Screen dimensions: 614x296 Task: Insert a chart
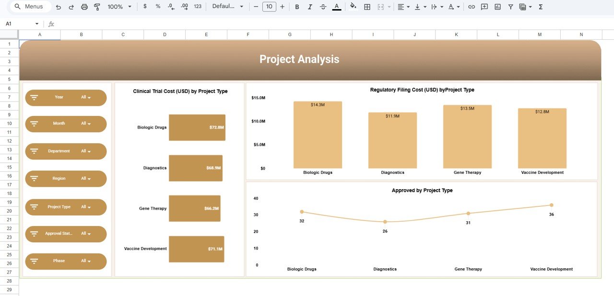point(497,7)
